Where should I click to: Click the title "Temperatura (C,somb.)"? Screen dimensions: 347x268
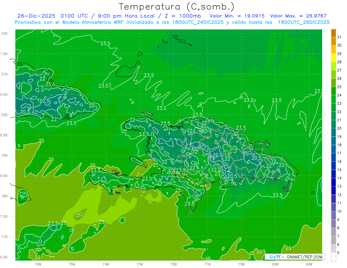[176, 7]
